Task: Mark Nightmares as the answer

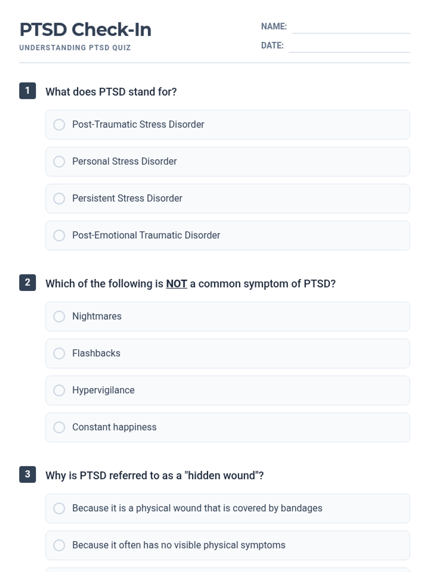Action: 59,316
